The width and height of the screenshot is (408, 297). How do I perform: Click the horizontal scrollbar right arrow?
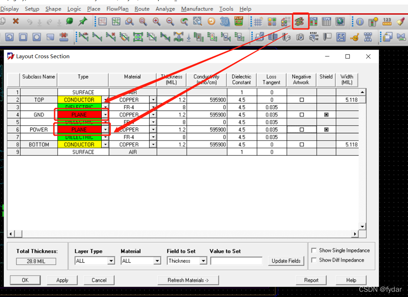tap(355, 234)
